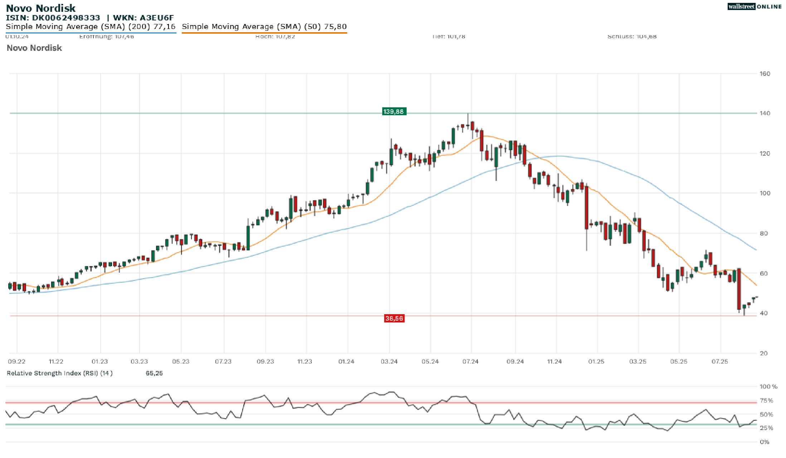Image resolution: width=786 pixels, height=458 pixels.
Task: Click the 11.23 date axis label
Action: [x=305, y=361]
